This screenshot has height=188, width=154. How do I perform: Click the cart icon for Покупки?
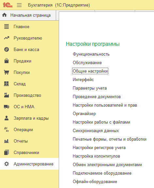click(x=7, y=72)
